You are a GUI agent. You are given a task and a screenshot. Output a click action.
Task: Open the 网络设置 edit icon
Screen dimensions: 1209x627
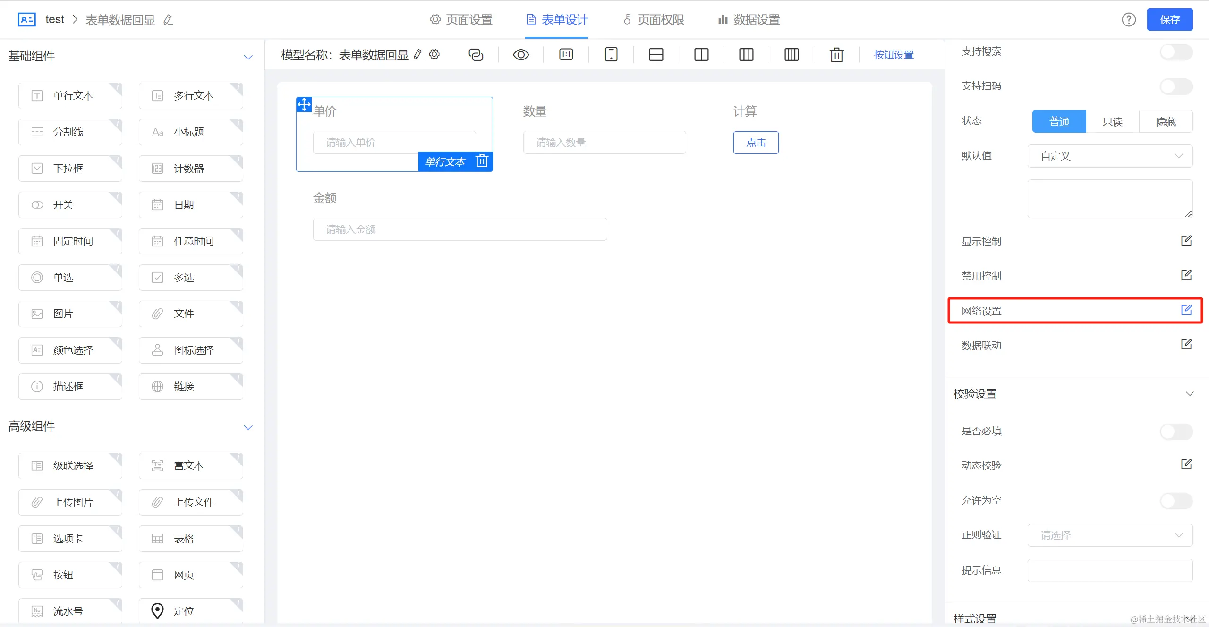(x=1186, y=310)
